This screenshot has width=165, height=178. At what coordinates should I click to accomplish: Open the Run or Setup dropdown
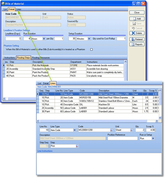tap(153, 138)
